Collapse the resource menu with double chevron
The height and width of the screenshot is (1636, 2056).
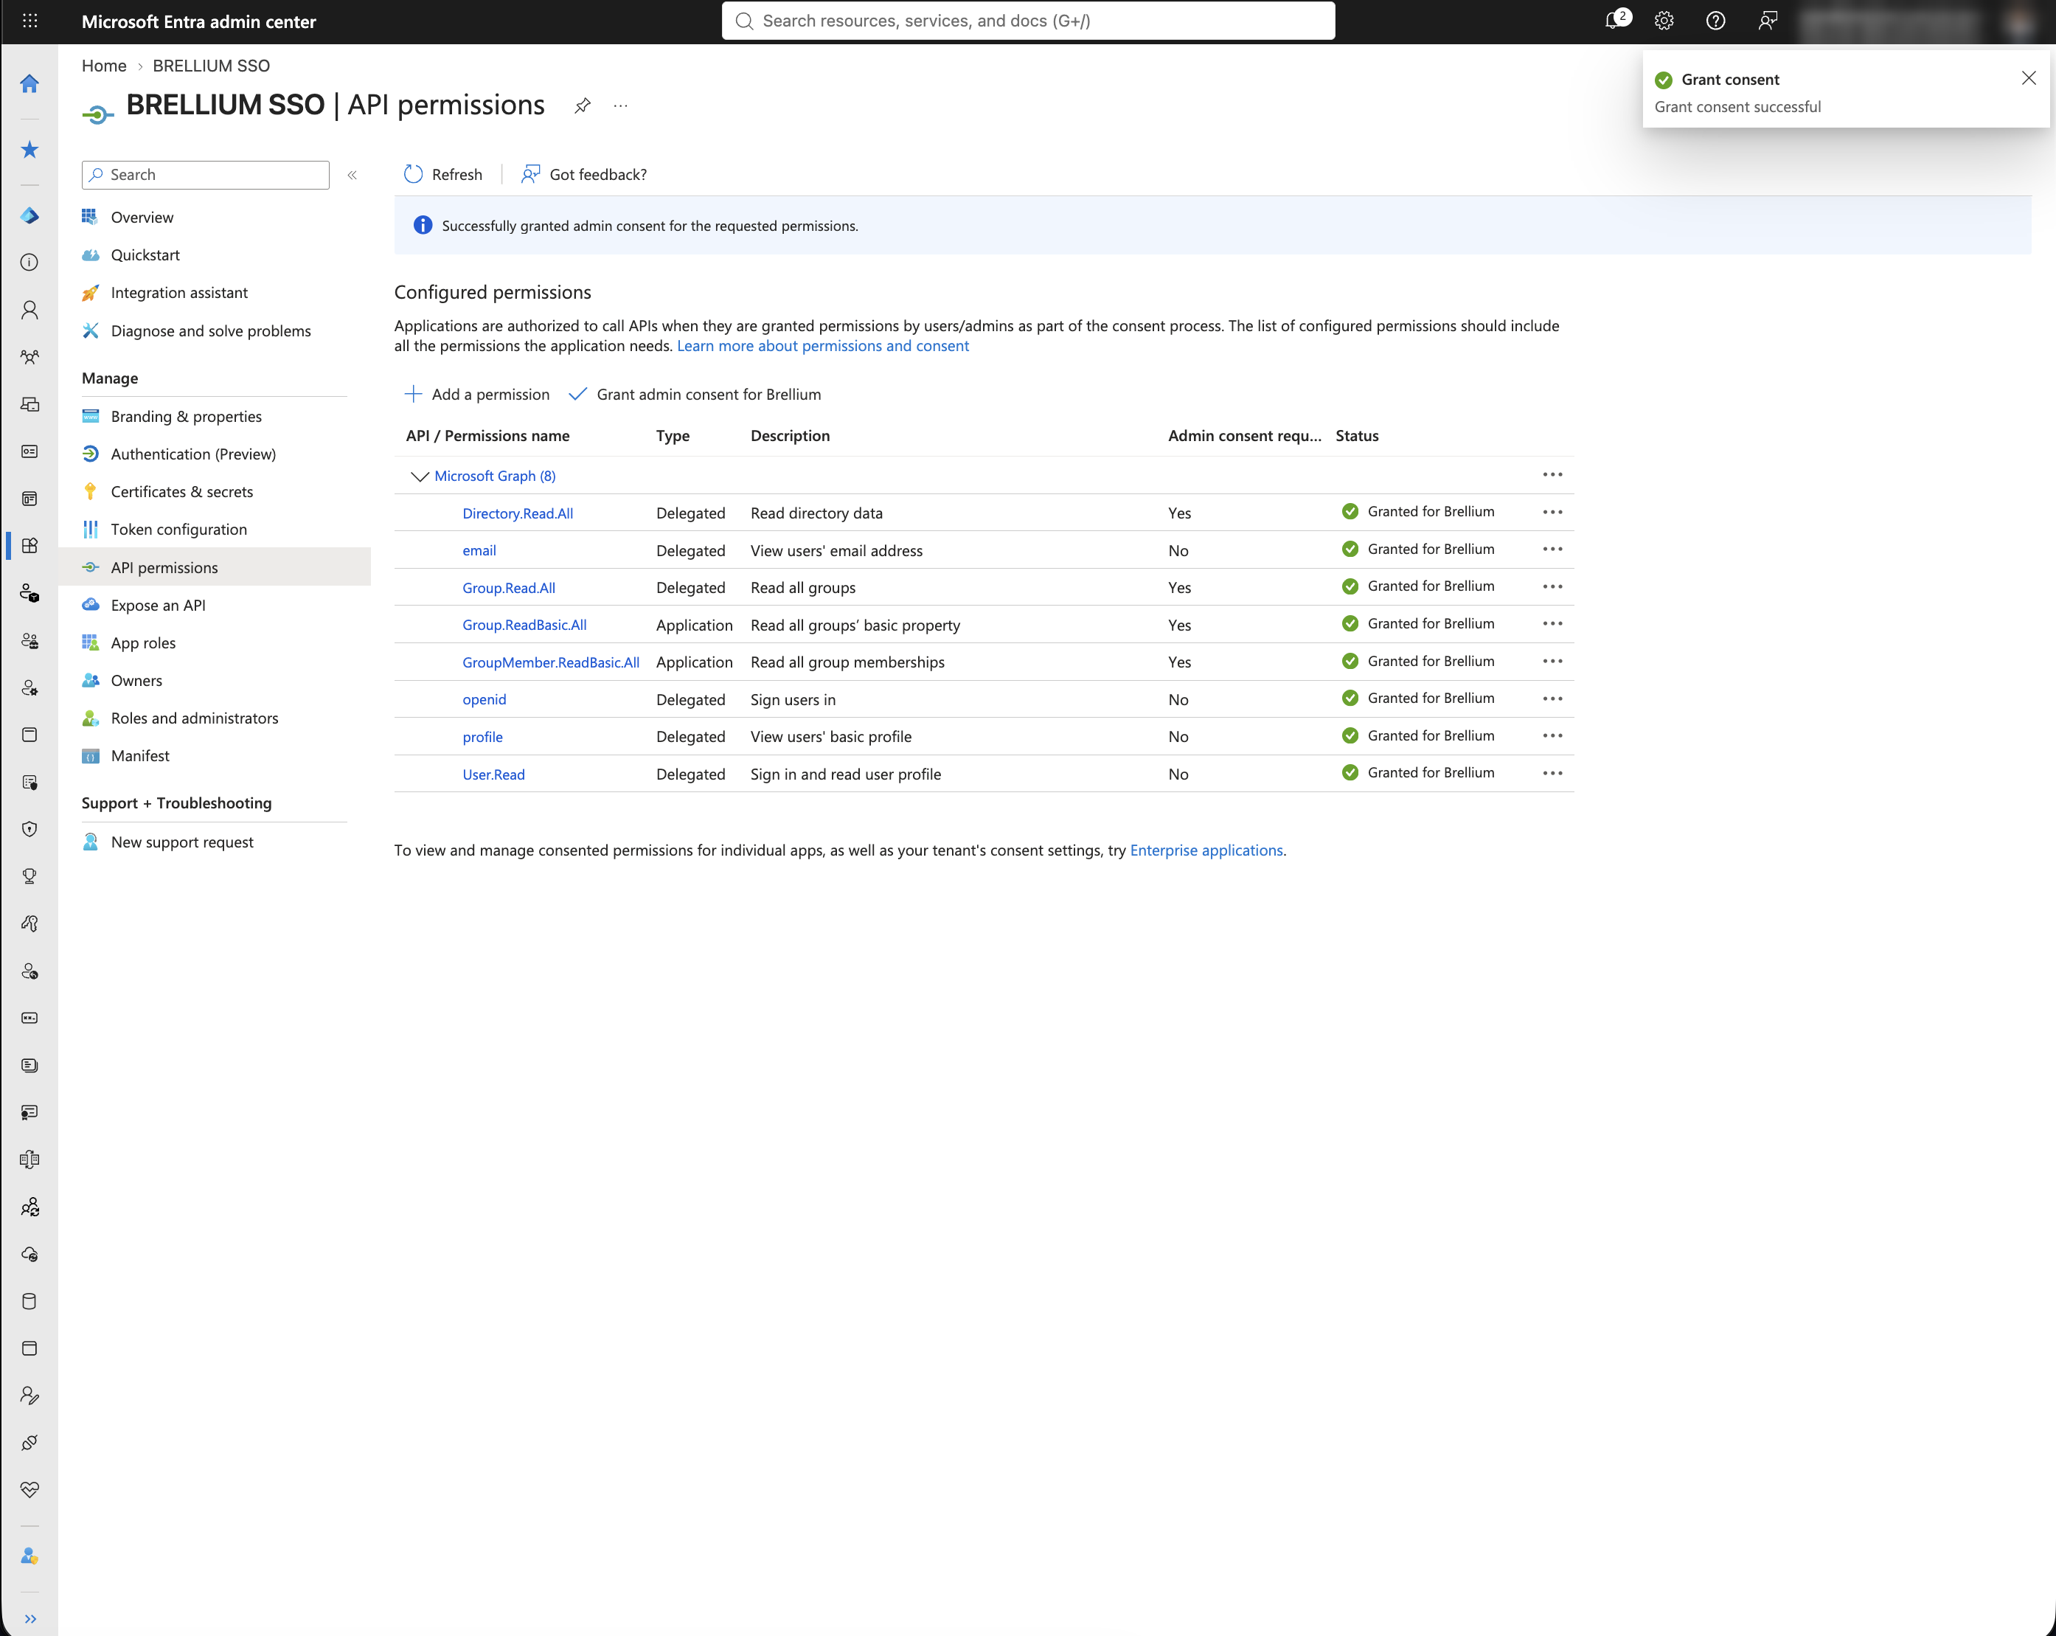(x=352, y=175)
